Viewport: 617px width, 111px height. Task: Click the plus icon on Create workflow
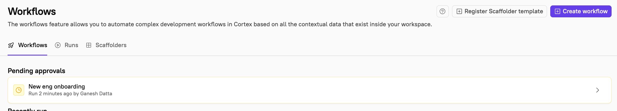[557, 11]
